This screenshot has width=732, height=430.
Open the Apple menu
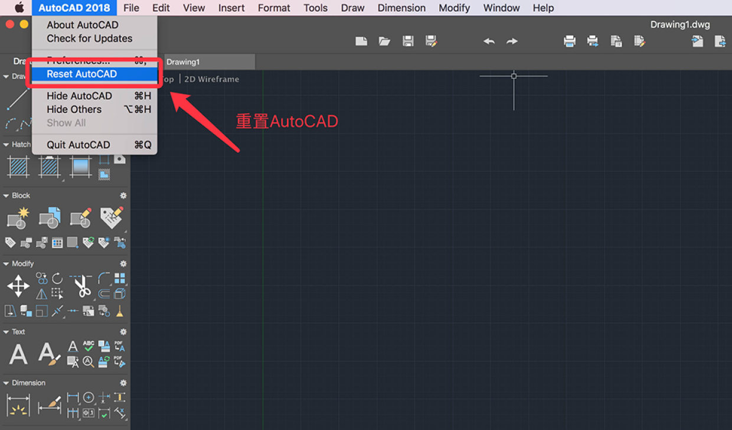(x=19, y=8)
